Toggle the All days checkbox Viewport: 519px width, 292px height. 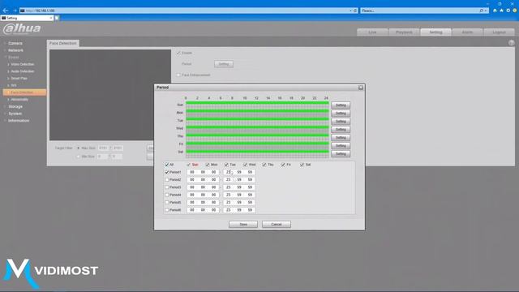(167, 165)
